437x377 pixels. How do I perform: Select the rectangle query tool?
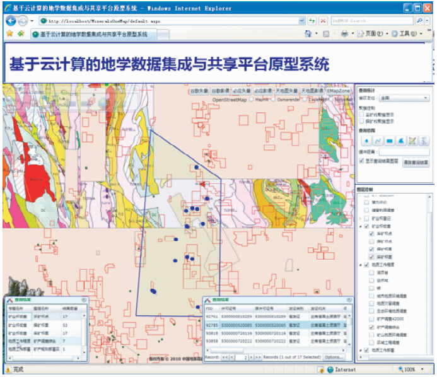tap(390, 140)
